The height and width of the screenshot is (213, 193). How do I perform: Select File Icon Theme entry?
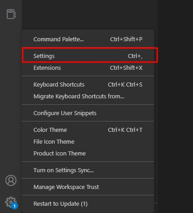(88, 142)
